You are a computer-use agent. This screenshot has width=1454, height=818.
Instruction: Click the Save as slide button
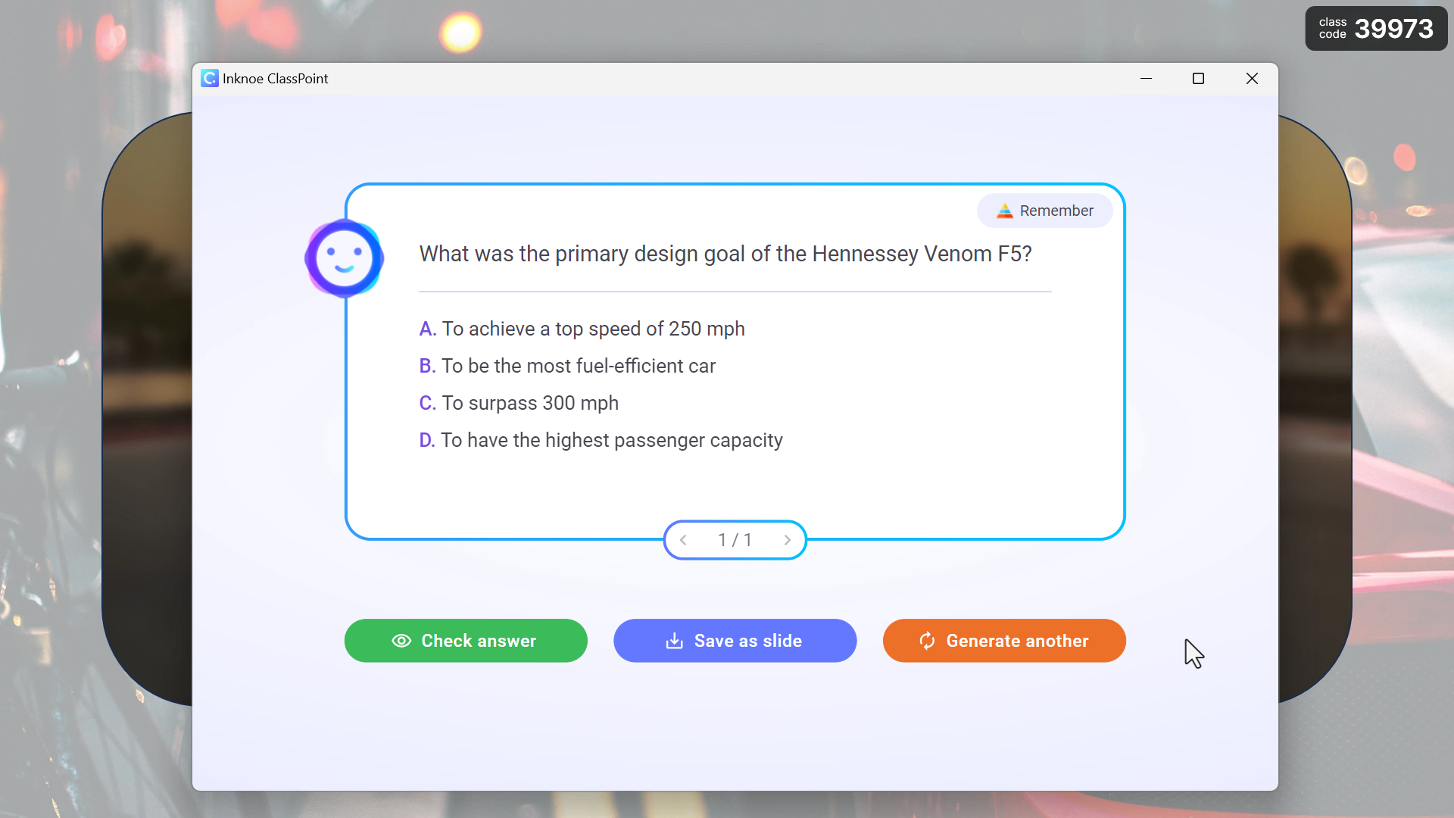[735, 640]
